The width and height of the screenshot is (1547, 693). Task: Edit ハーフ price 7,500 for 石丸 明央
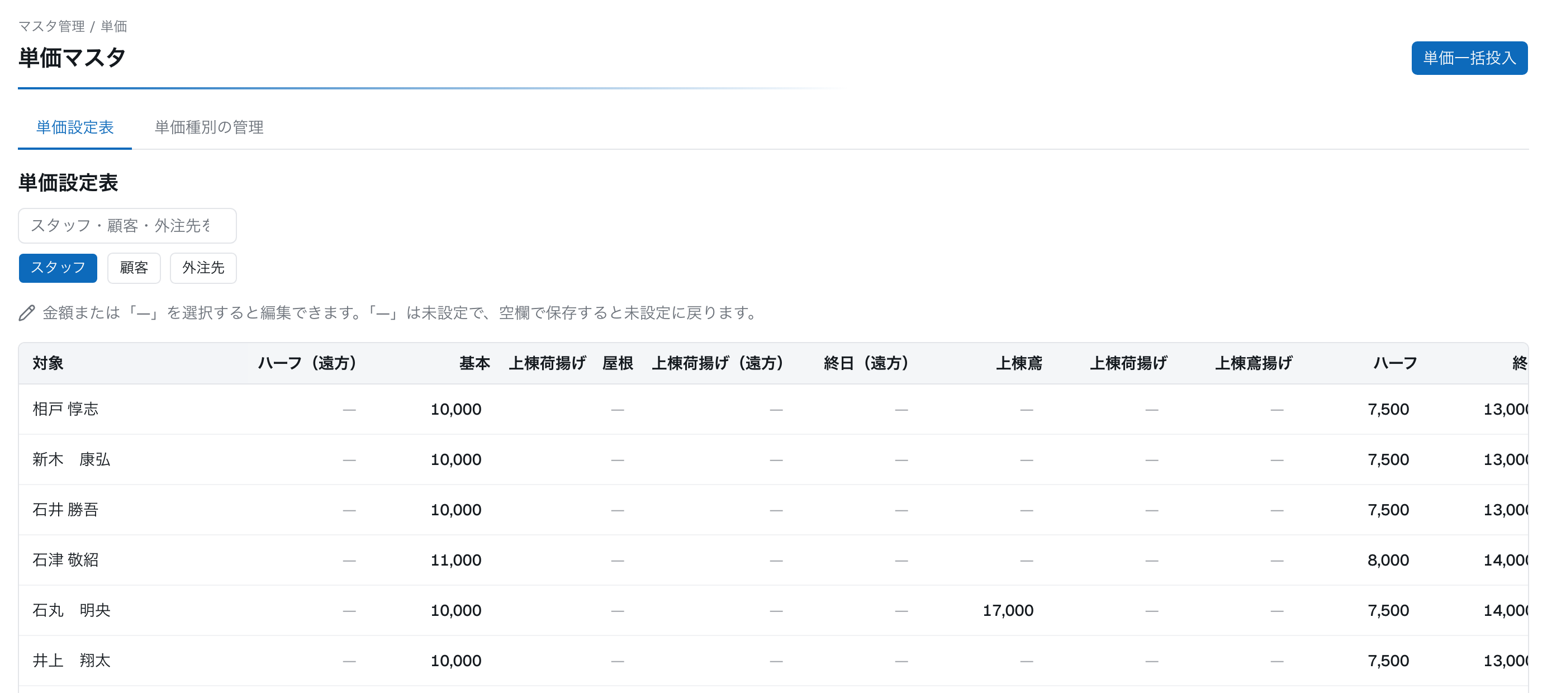tap(1388, 611)
